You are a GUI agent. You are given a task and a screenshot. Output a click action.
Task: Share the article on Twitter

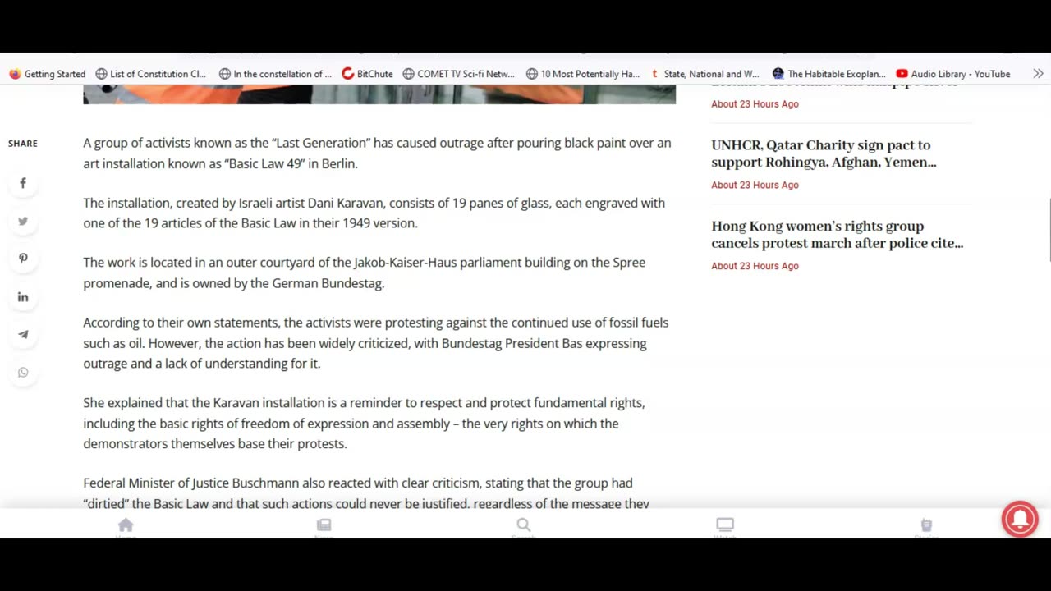click(x=23, y=221)
